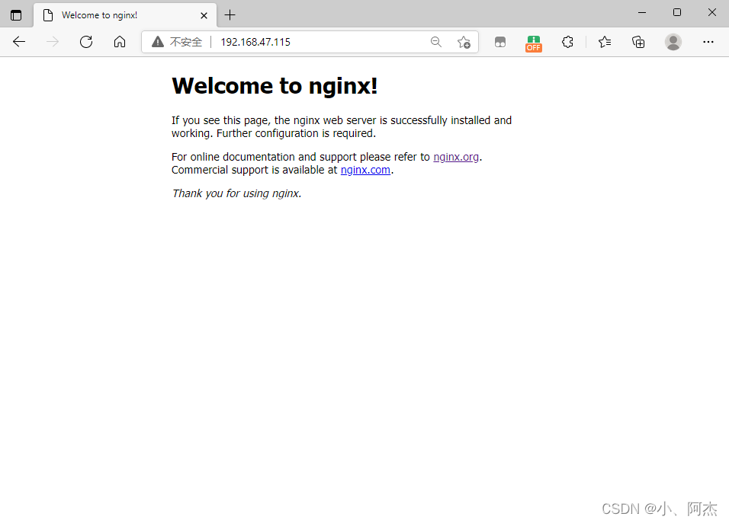Click the zoom out magnifier icon
This screenshot has width=729, height=523.
coord(435,42)
